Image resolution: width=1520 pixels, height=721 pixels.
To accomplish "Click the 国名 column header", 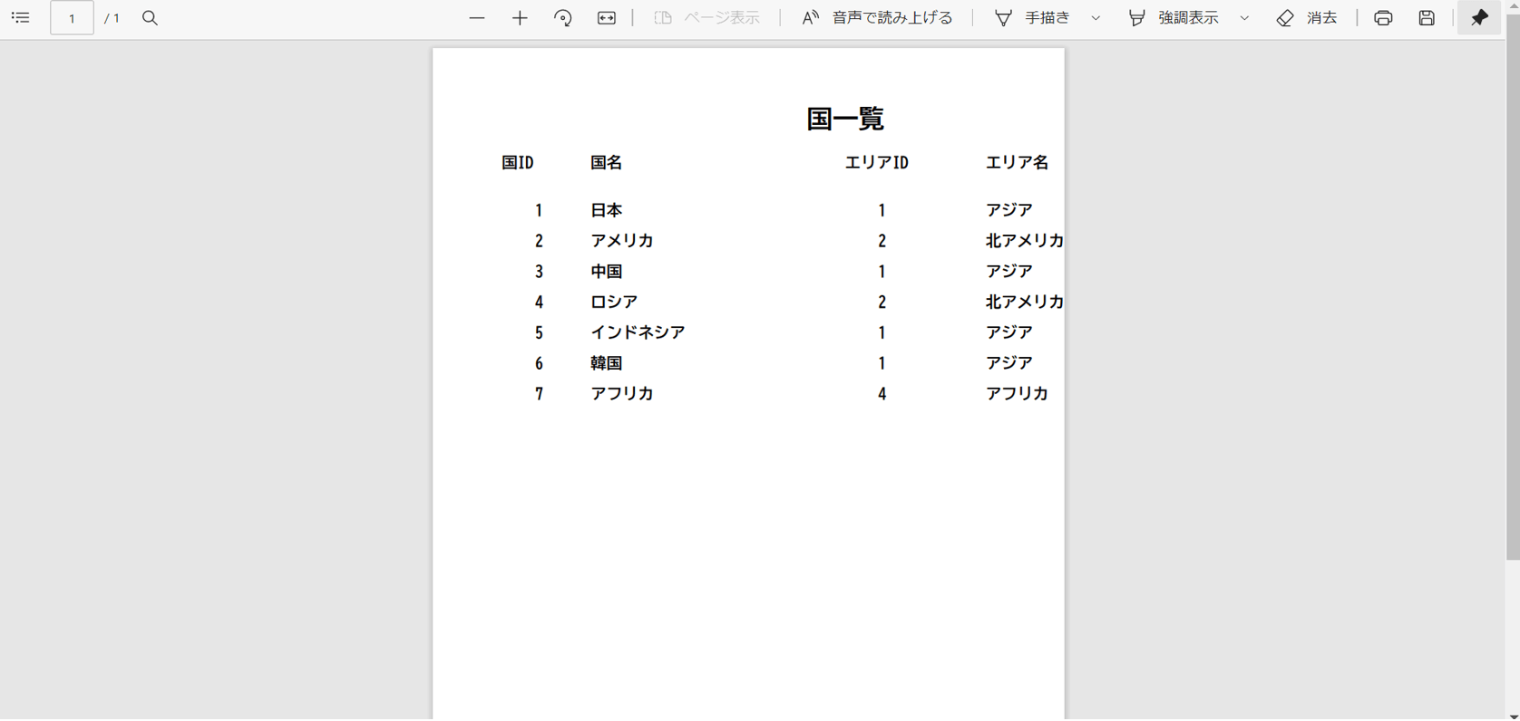I will pos(607,163).
